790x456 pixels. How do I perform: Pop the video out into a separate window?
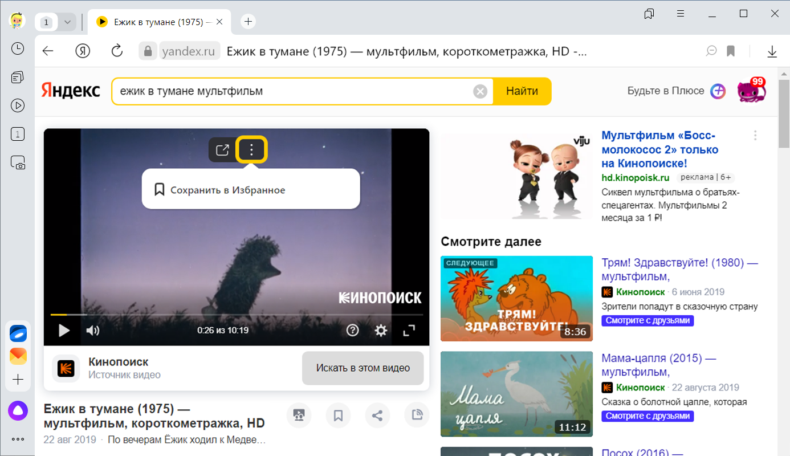(x=222, y=150)
